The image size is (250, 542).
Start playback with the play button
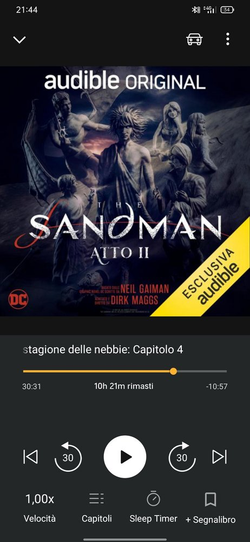coord(125,457)
